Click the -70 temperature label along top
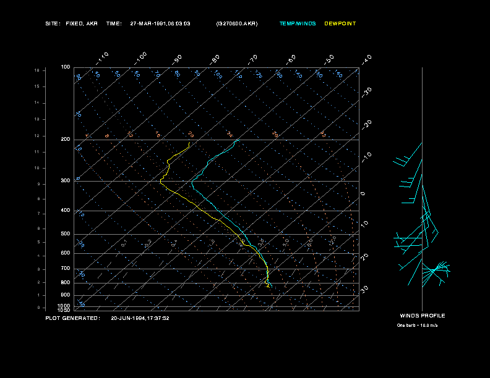 pyautogui.click(x=253, y=60)
